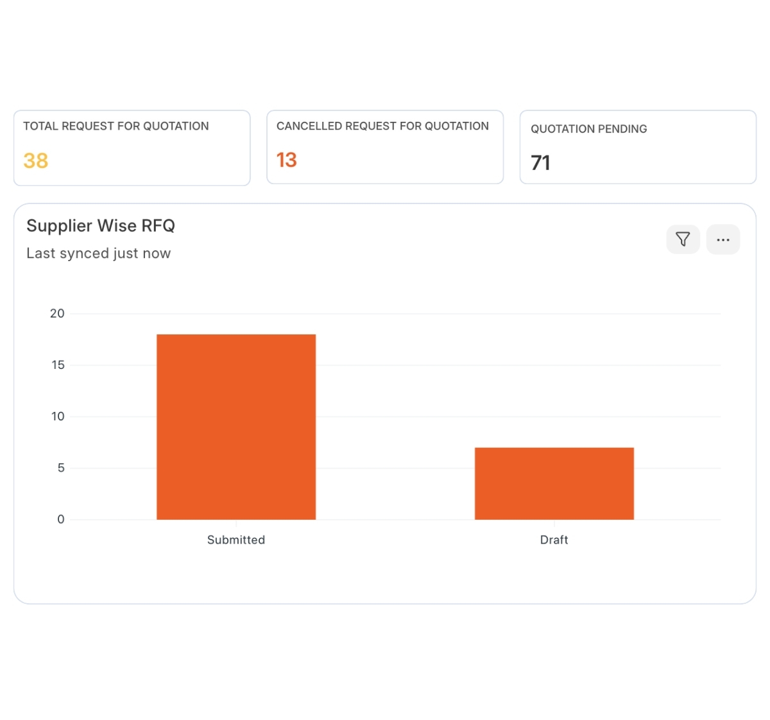Click the yellow number 38
770x720 pixels.
(36, 160)
